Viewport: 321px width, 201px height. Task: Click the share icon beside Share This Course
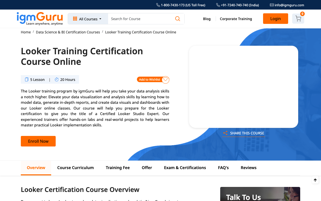pos(225,133)
